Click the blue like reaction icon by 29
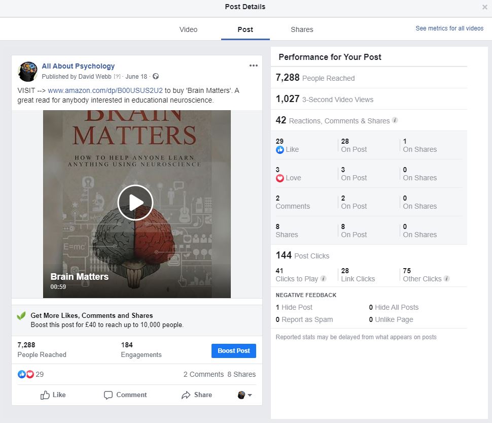 (x=21, y=374)
